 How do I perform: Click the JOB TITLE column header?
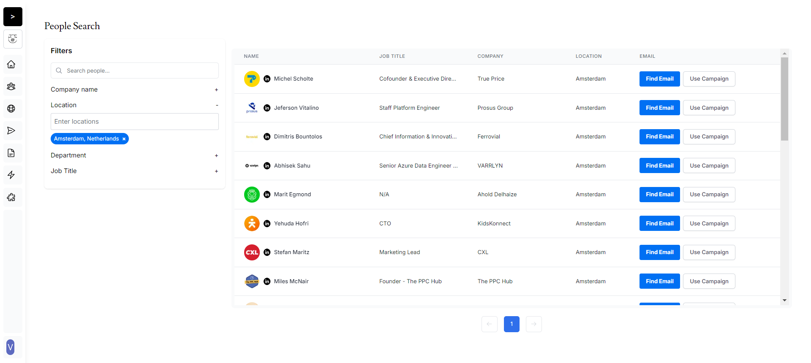click(392, 56)
